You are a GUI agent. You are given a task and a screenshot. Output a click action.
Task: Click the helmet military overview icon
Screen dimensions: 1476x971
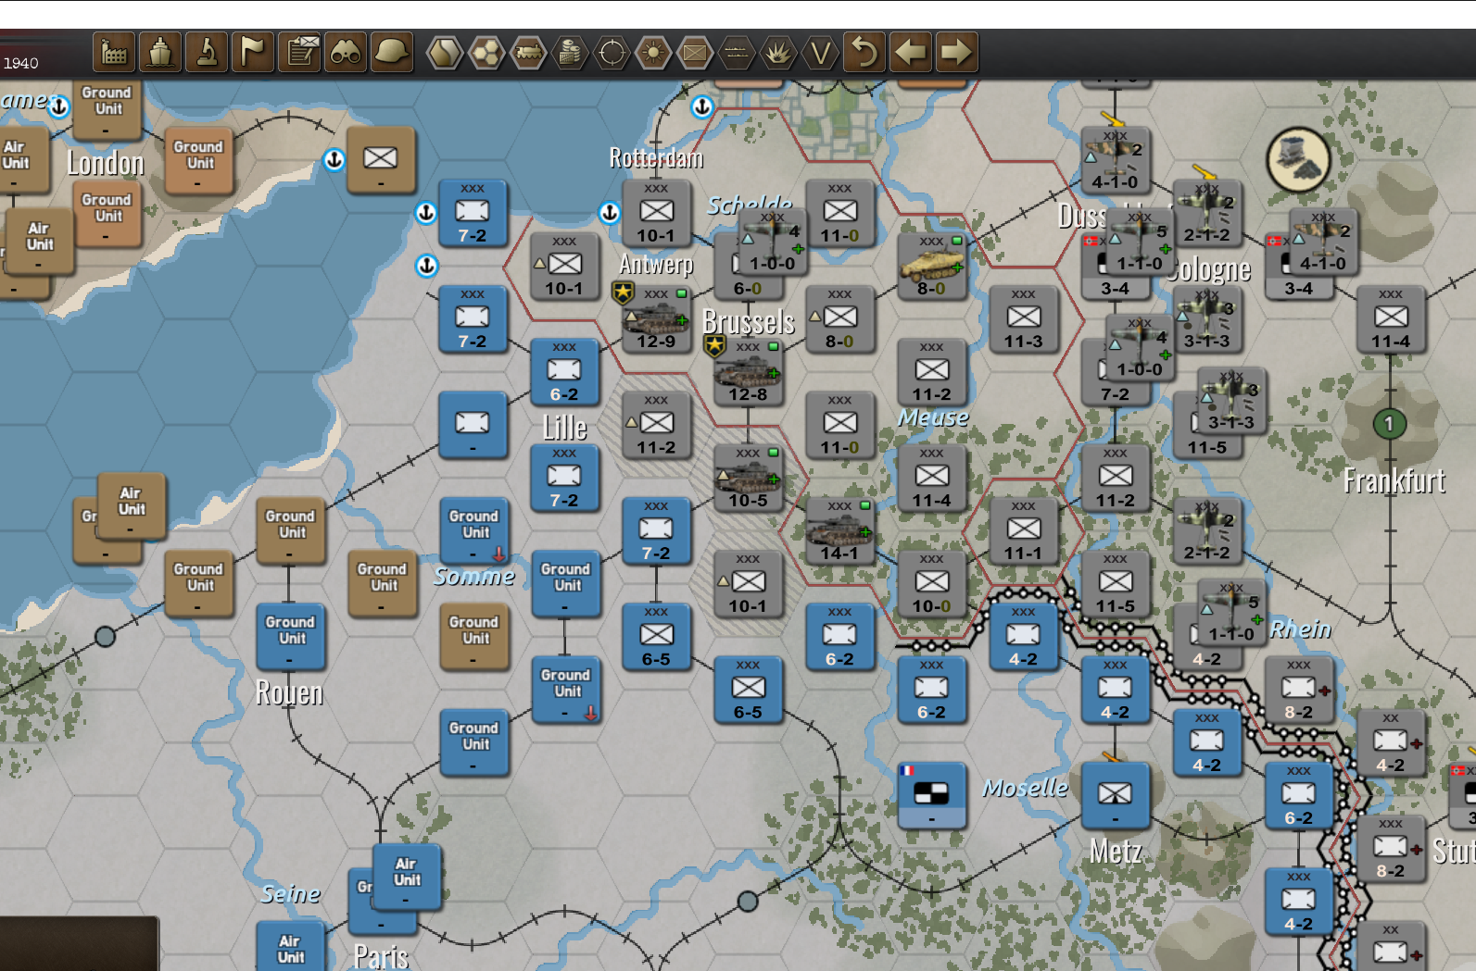click(392, 52)
